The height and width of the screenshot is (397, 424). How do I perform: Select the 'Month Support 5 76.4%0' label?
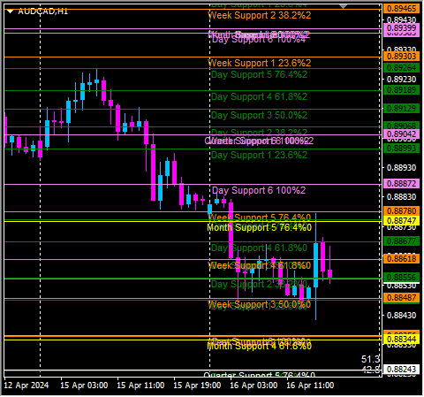point(259,227)
